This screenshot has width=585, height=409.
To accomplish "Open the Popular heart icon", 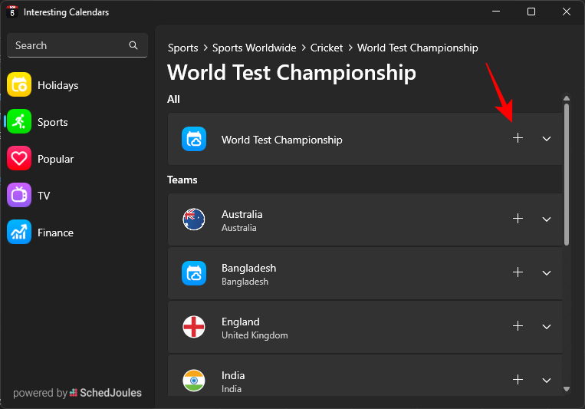I will 19,159.
